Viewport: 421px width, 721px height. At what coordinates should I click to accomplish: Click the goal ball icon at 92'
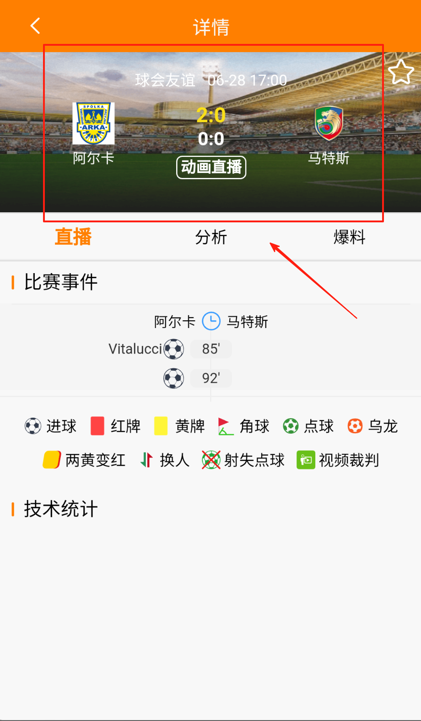[x=174, y=378]
